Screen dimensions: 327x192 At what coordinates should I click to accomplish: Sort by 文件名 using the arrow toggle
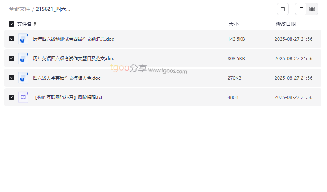[x=35, y=24]
